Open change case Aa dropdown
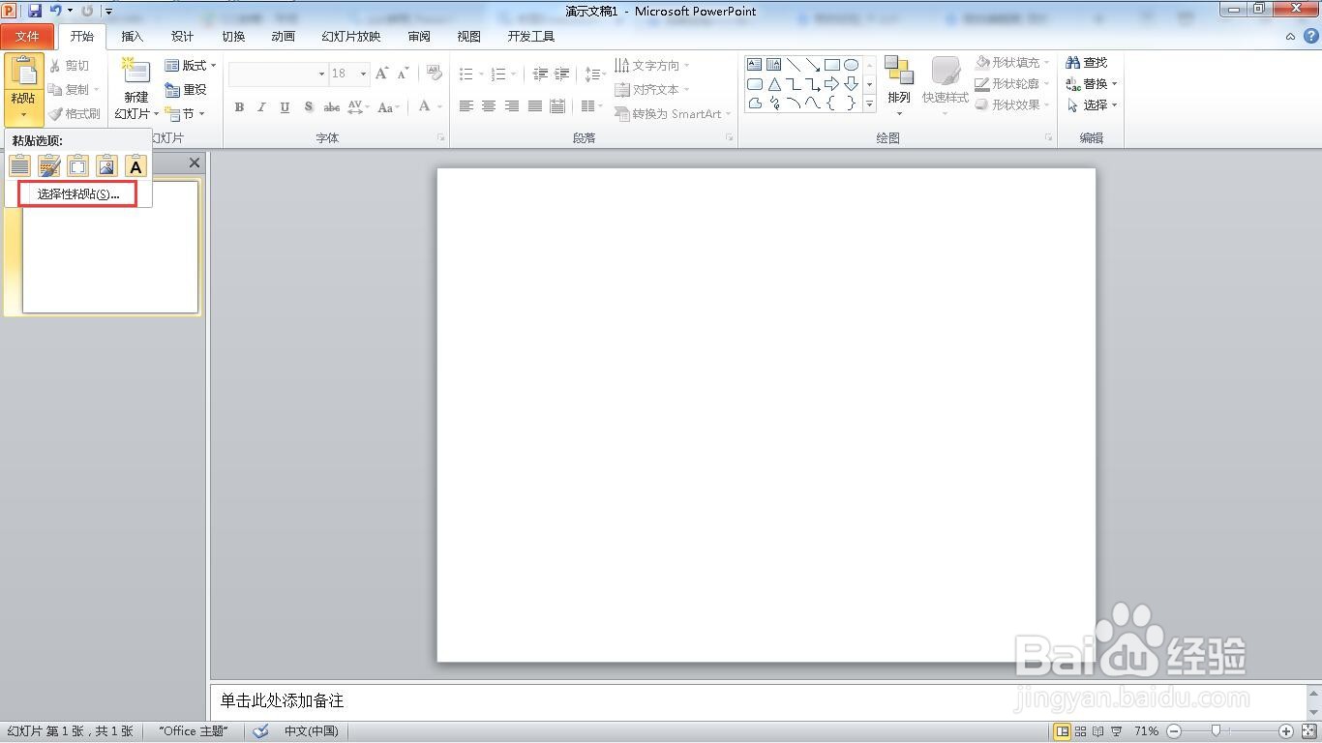Screen dimensions: 1322x743 (x=389, y=107)
